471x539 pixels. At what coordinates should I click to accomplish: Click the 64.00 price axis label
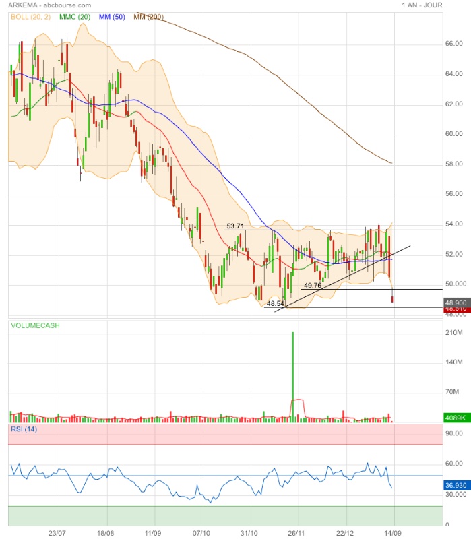453,74
